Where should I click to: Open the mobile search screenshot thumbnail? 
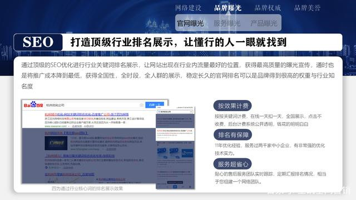coord(175,148)
